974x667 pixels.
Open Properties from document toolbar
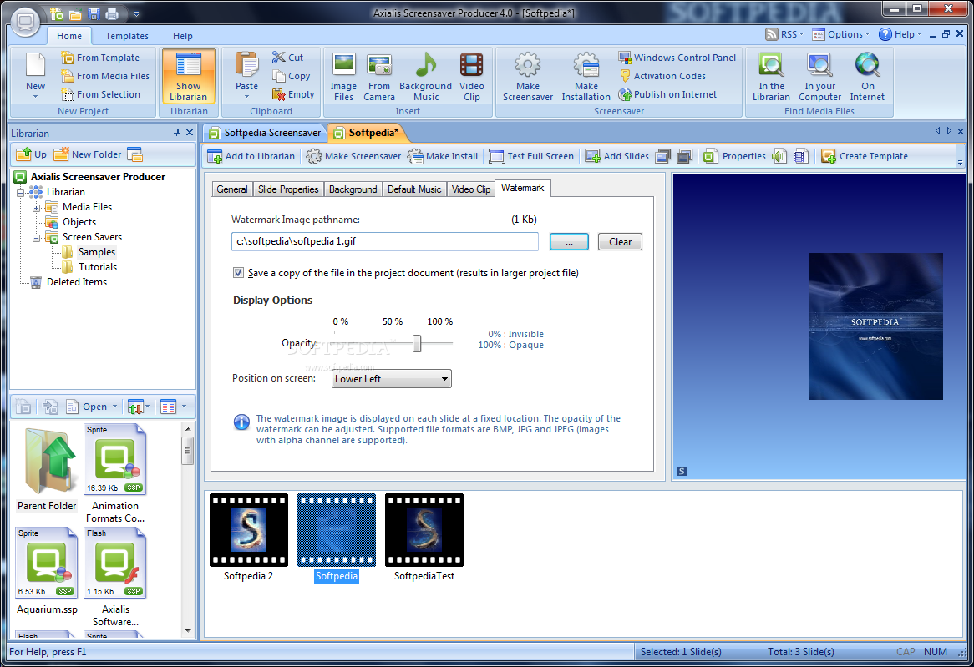pyautogui.click(x=735, y=156)
